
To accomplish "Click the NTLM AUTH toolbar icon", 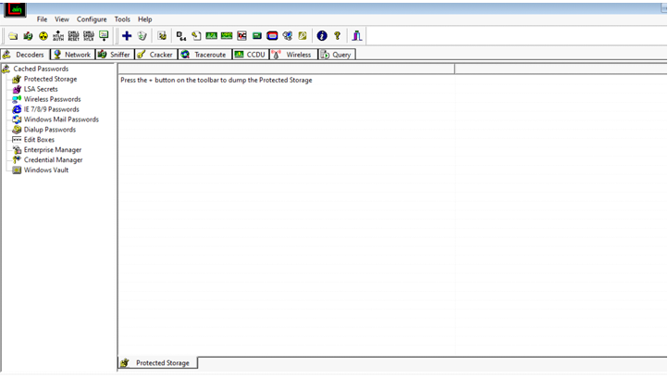I will 58,36.
